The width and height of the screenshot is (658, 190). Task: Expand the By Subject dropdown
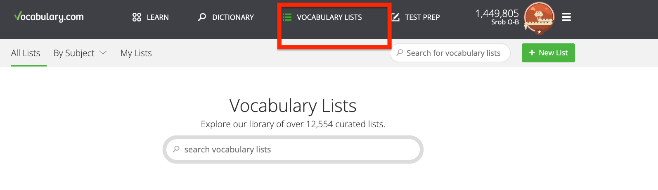[x=74, y=53]
